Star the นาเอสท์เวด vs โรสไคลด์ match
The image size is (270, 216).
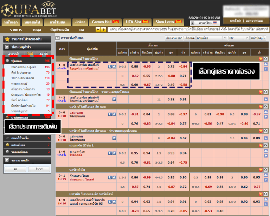114,153
